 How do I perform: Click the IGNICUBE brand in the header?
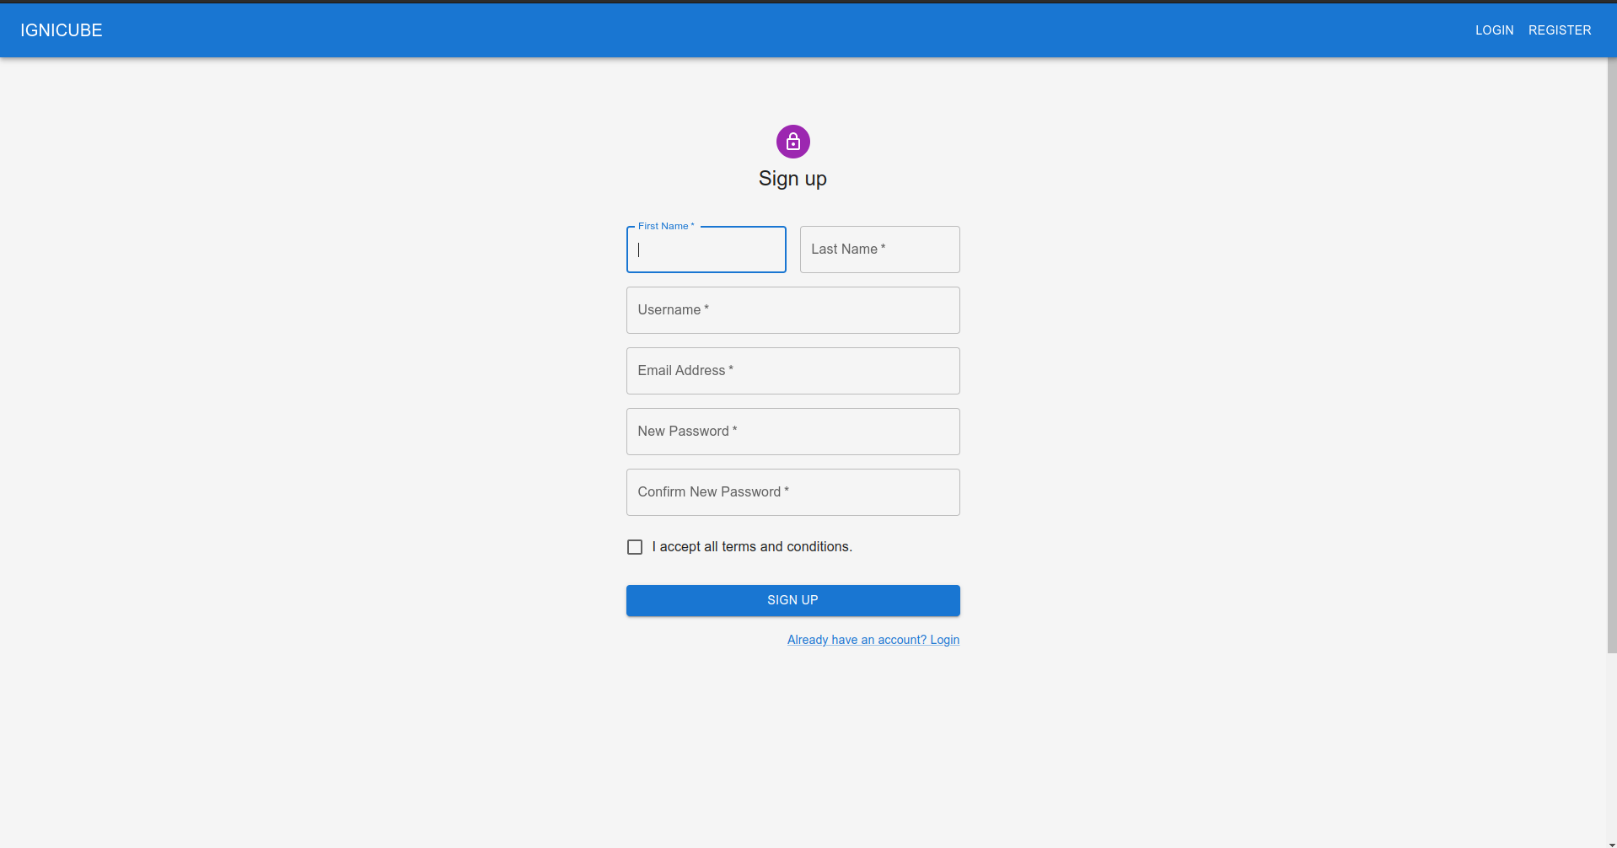click(x=60, y=30)
